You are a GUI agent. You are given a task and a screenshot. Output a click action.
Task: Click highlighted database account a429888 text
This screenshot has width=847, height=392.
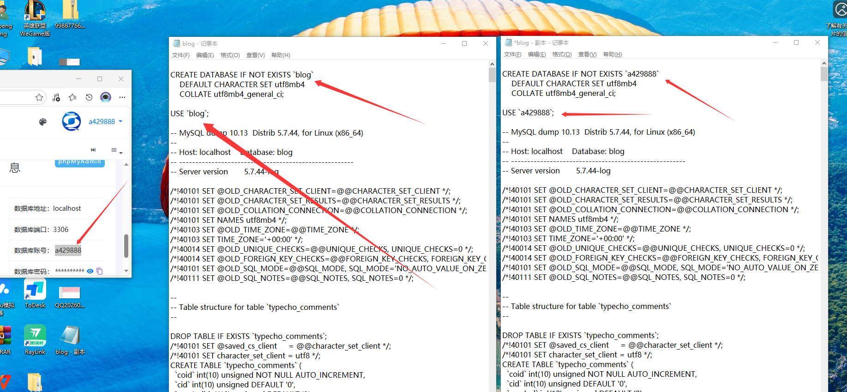68,250
